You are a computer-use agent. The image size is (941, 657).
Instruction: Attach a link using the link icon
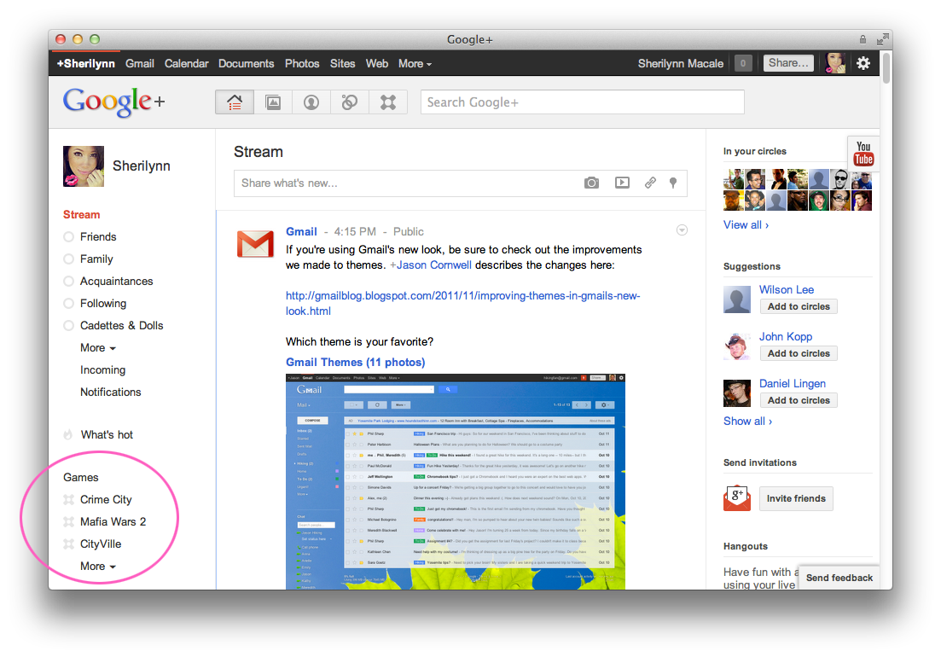(650, 183)
